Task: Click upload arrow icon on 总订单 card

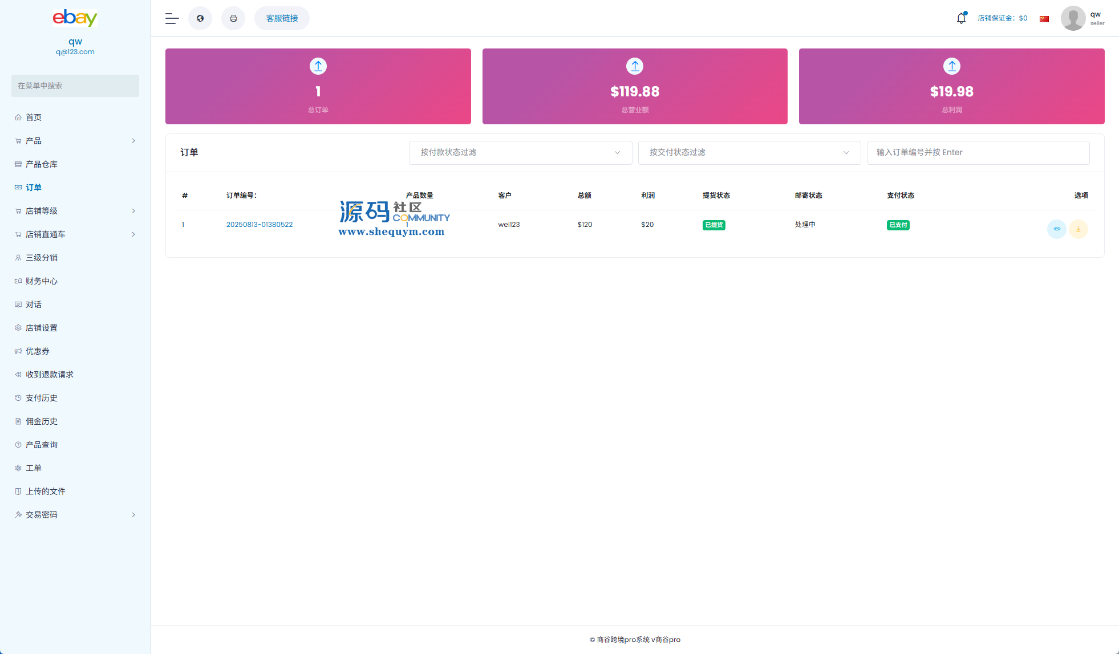Action: point(318,66)
